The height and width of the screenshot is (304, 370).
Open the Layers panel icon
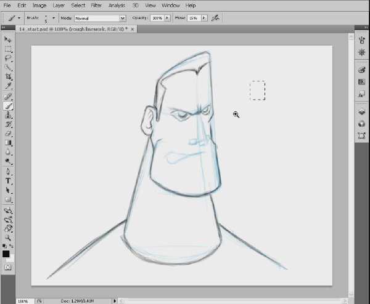click(361, 111)
